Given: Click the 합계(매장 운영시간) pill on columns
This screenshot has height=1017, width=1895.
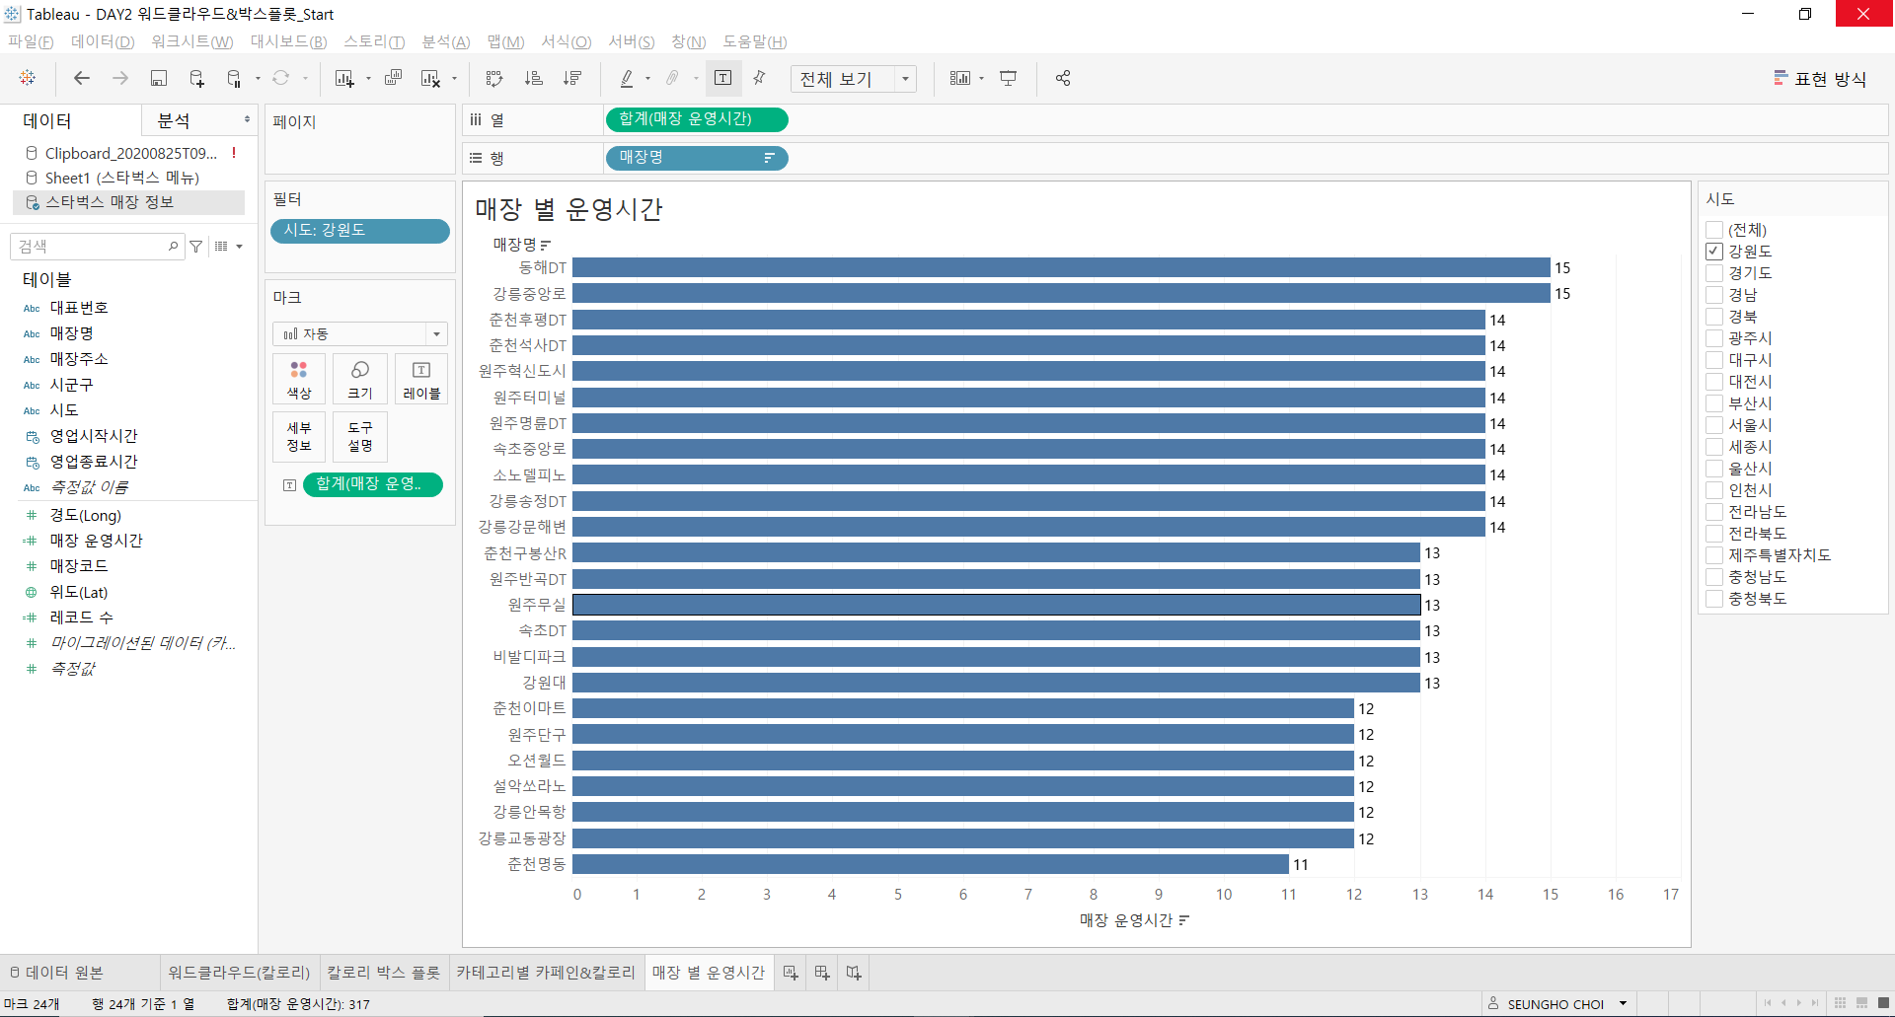Looking at the screenshot, I should pos(696,119).
